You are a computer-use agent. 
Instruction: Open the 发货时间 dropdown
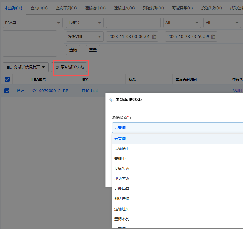pos(84,37)
